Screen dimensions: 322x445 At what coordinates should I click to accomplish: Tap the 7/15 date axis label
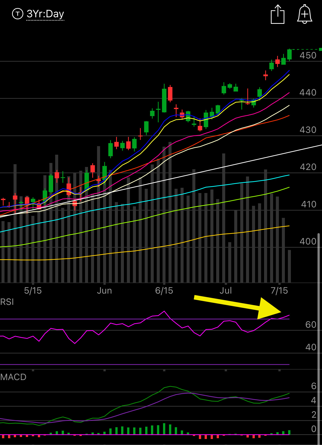(279, 291)
